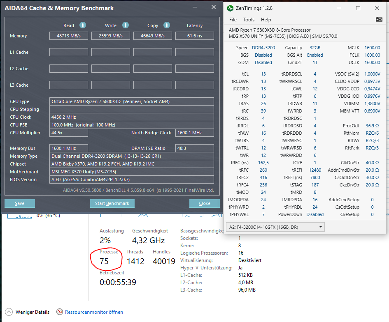Close the AIDA64 benchmark dialog via Close button
This screenshot has height=322, width=389.
[205, 203]
